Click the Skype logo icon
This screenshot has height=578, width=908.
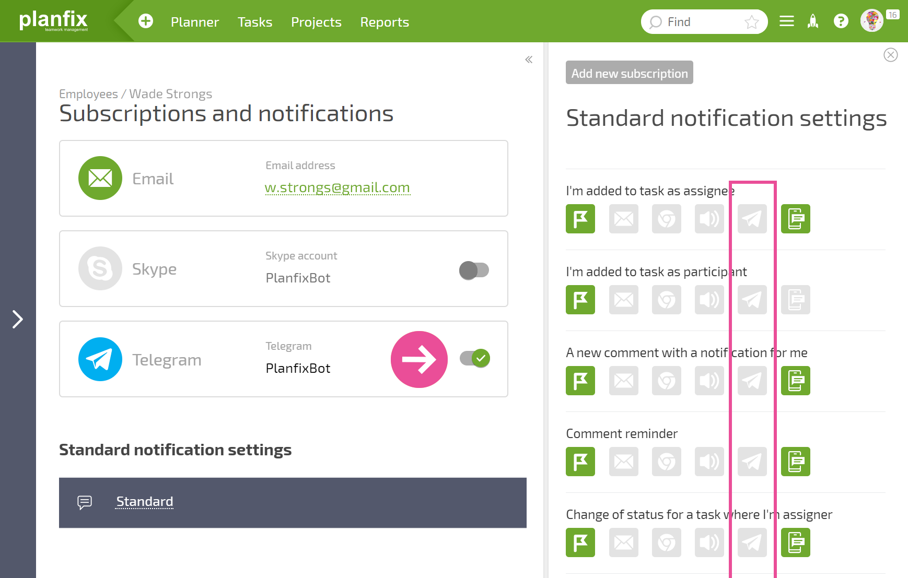(100, 268)
